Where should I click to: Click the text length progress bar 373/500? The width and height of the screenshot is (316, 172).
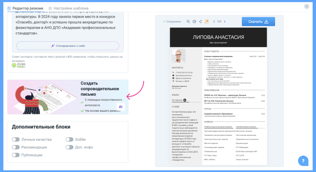[x=21, y=66]
